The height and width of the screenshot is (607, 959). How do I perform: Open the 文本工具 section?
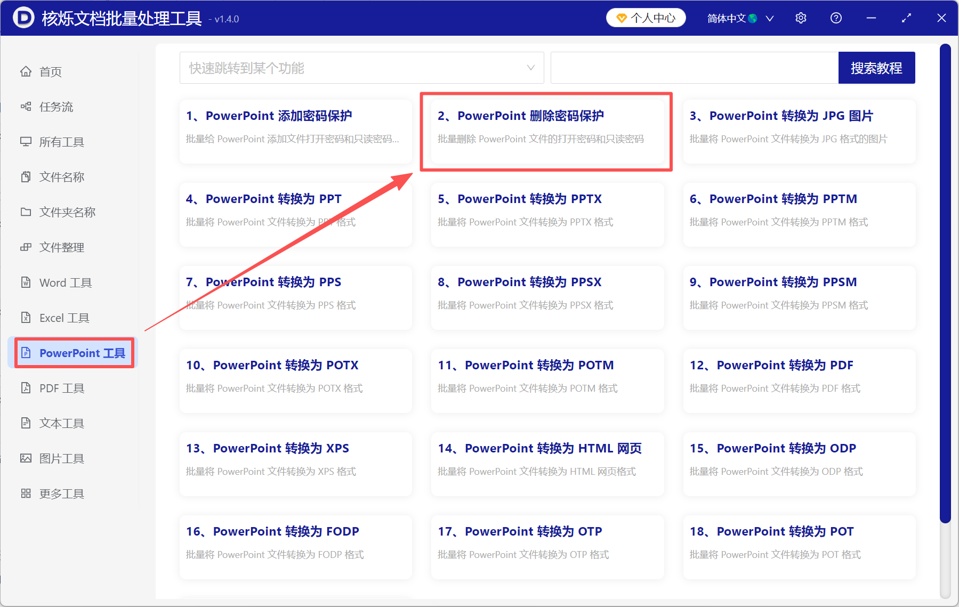61,423
